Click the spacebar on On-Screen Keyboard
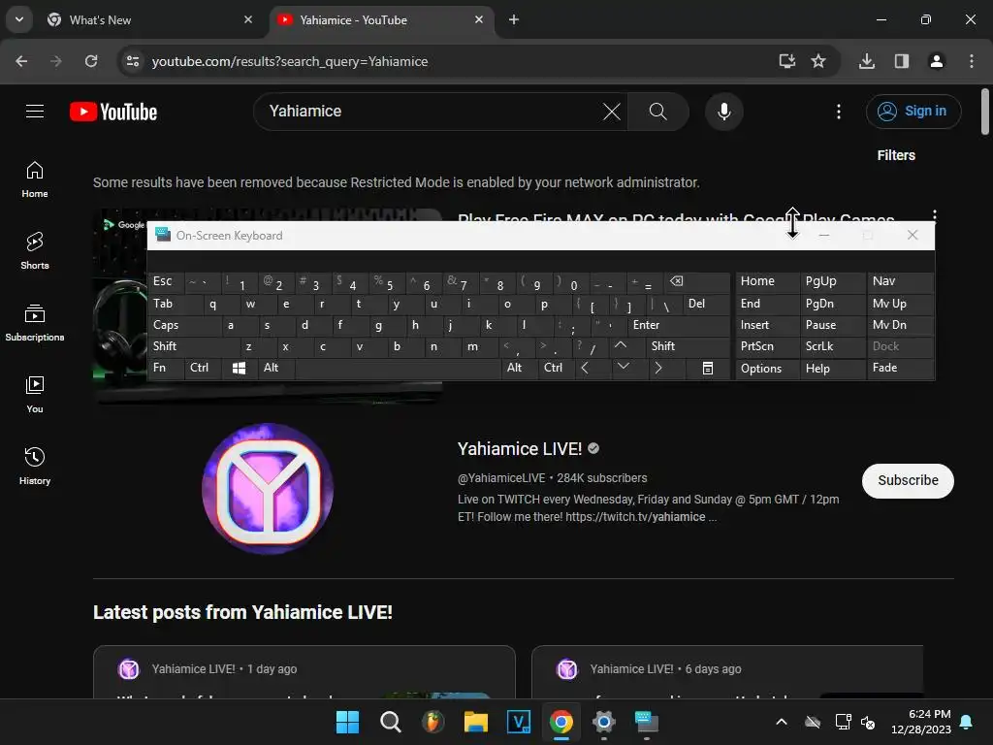993x745 pixels. 398,368
